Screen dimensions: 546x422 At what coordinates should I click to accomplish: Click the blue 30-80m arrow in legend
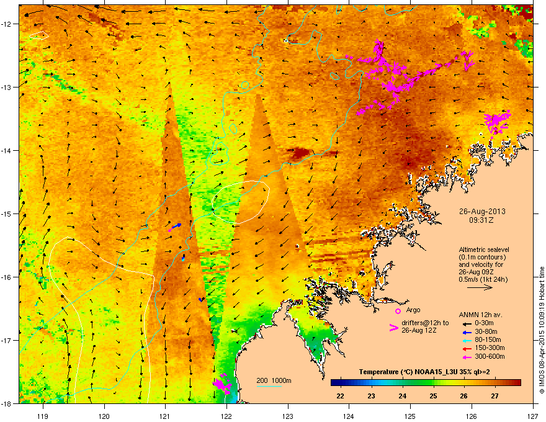coord(467,332)
